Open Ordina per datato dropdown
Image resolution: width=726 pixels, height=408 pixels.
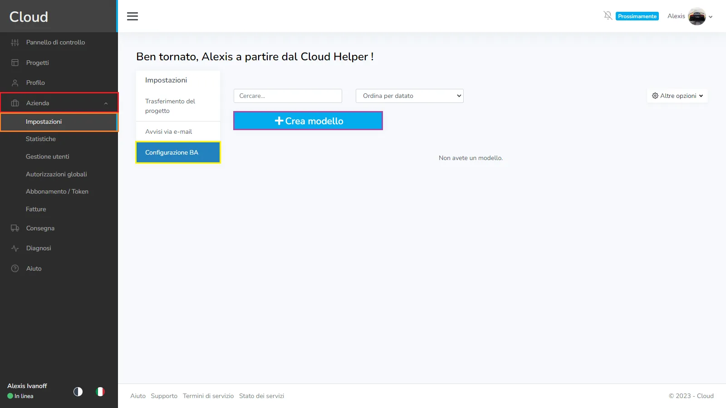click(410, 96)
